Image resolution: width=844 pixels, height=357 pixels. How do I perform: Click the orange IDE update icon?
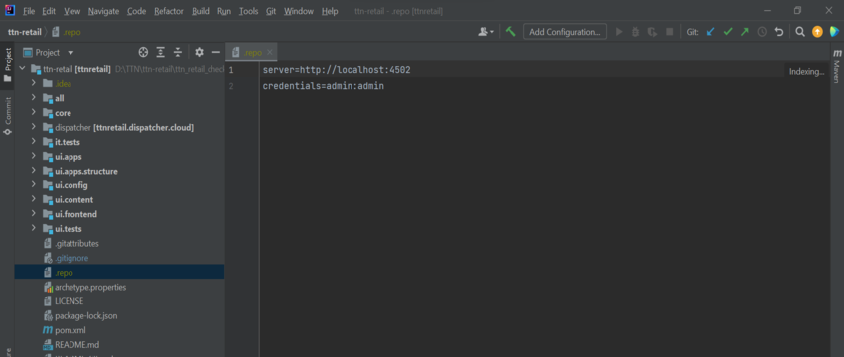click(817, 32)
